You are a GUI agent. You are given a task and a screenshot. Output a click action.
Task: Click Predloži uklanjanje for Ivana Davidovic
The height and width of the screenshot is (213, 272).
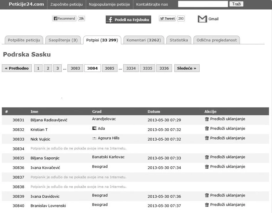coord(228,195)
